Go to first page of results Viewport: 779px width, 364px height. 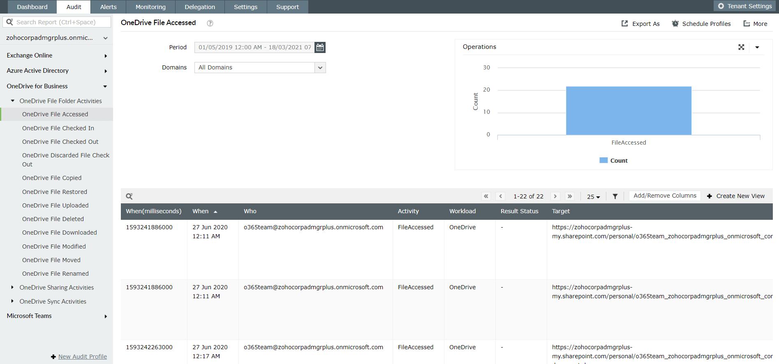pos(486,196)
